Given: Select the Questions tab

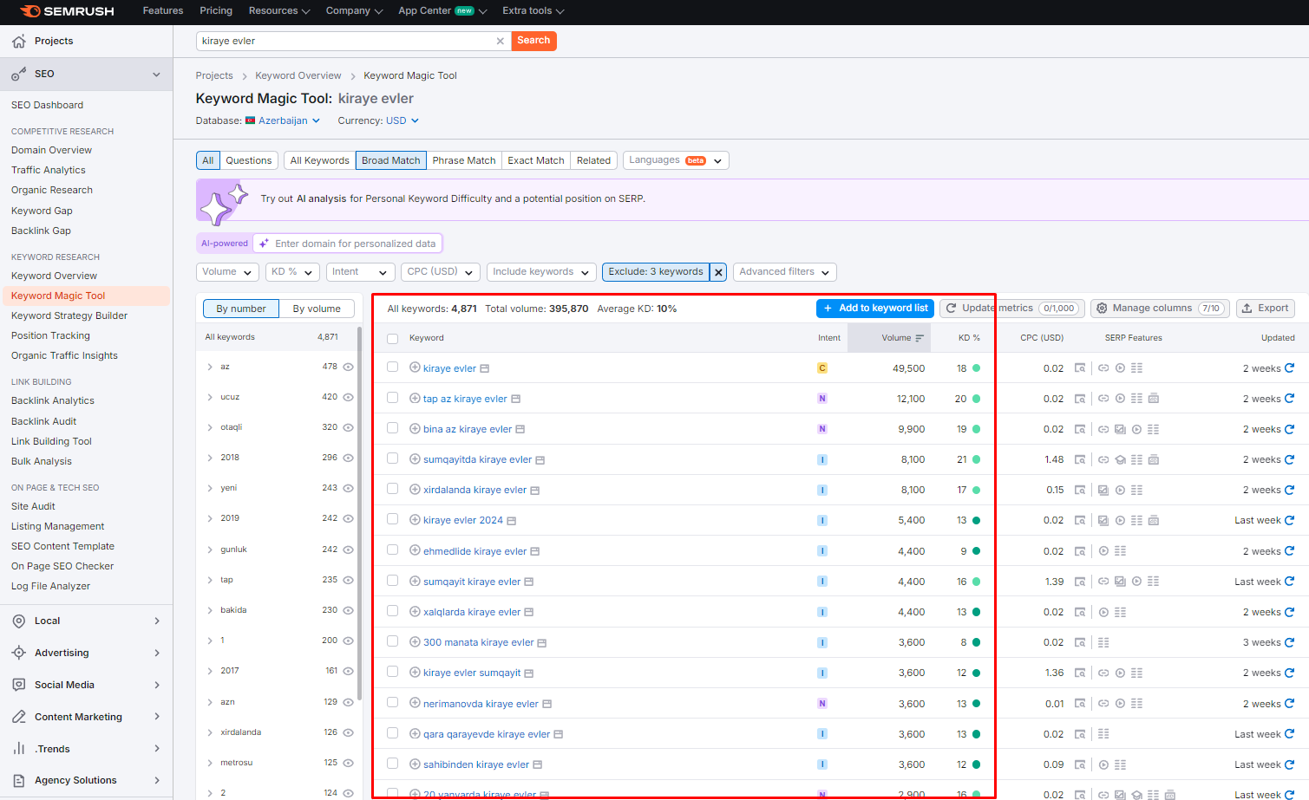Looking at the screenshot, I should (x=249, y=160).
